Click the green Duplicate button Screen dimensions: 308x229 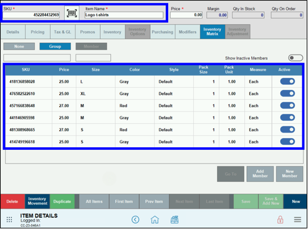[x=62, y=201]
